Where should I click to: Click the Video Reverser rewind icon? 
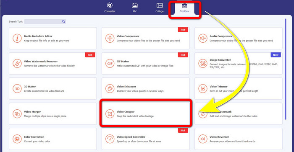[x=203, y=139]
